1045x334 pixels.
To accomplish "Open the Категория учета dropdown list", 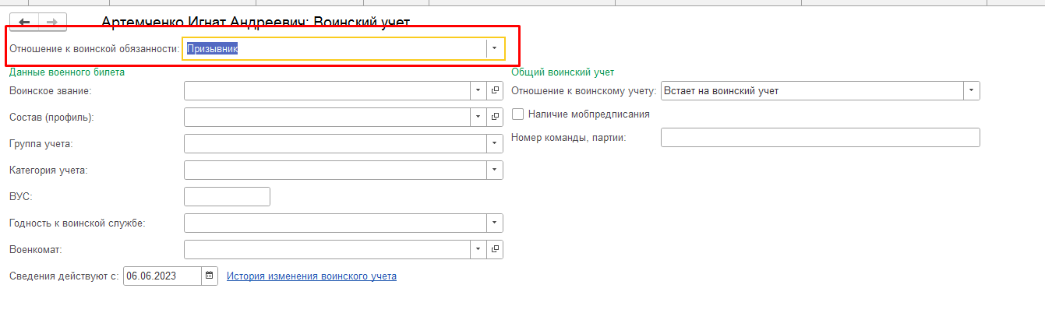I will (x=495, y=170).
